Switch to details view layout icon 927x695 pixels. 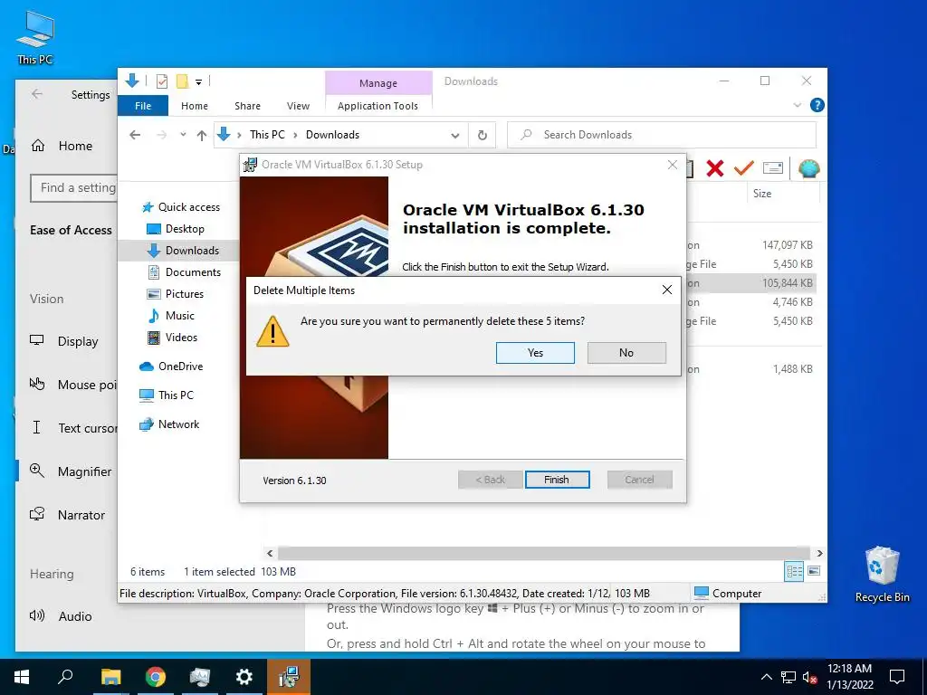point(794,571)
